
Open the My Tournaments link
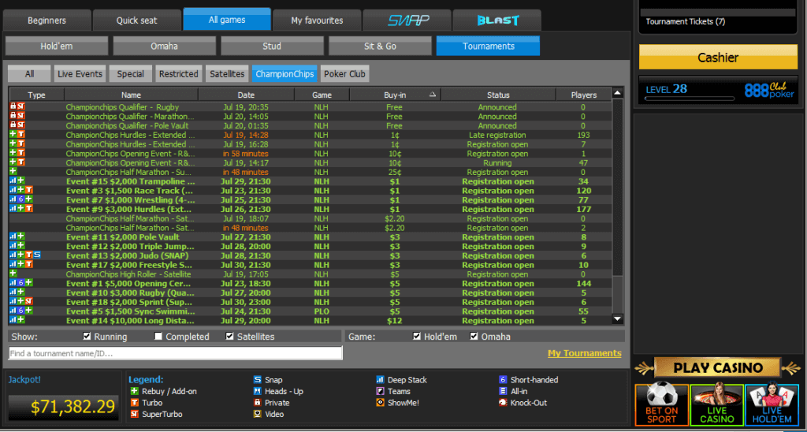584,353
